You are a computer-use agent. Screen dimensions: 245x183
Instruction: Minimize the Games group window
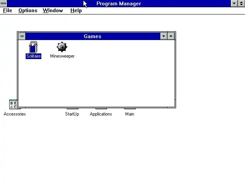[x=163, y=36]
